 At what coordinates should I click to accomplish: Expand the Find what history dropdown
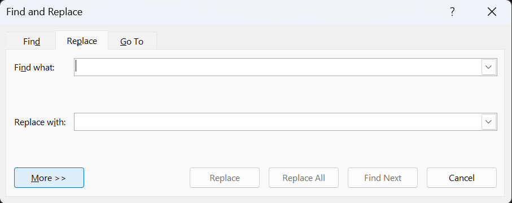coord(488,67)
